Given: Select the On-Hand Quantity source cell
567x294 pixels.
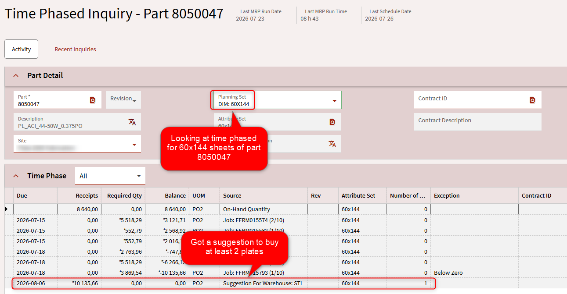Looking at the screenshot, I should pos(264,209).
